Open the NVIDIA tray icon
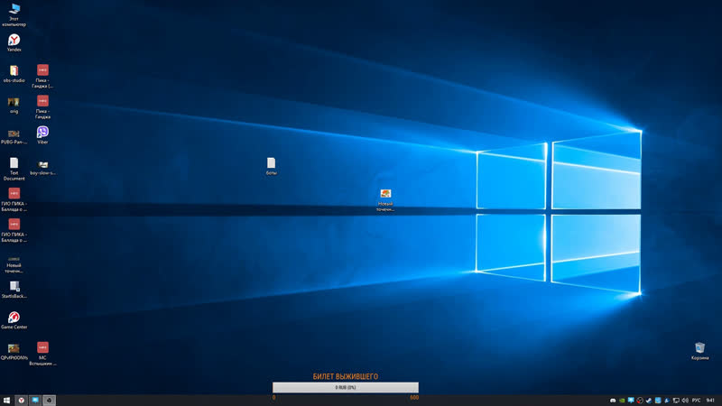The image size is (722, 406). tap(622, 401)
